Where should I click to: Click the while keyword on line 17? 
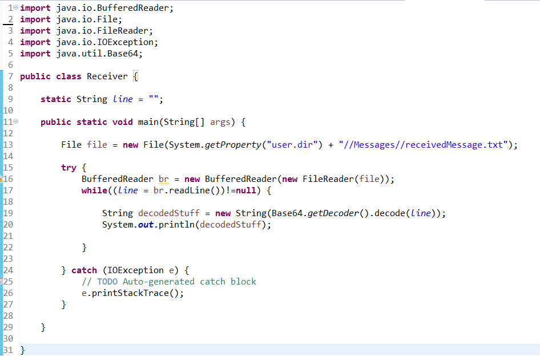click(x=94, y=190)
